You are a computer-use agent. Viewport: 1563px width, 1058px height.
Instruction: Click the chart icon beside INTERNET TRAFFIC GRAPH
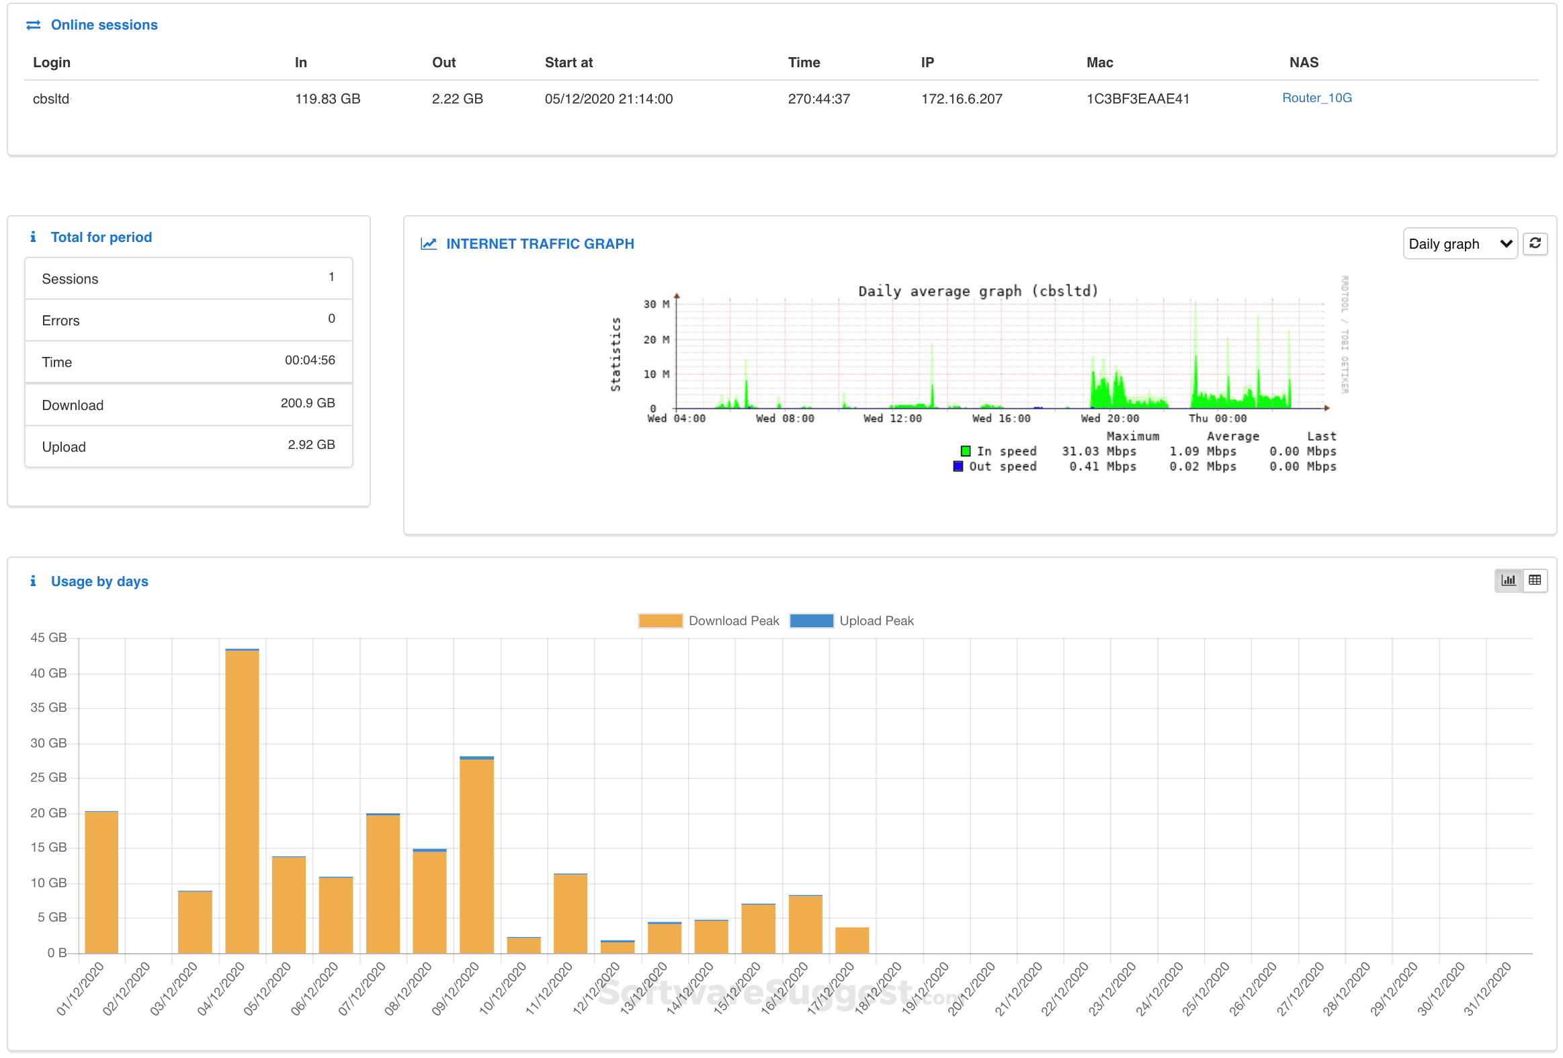(x=429, y=243)
